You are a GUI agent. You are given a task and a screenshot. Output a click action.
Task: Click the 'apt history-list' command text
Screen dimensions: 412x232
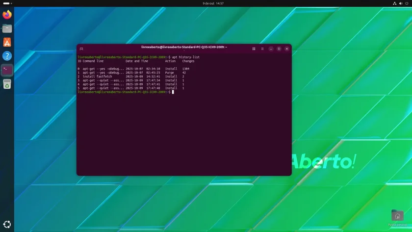186,57
